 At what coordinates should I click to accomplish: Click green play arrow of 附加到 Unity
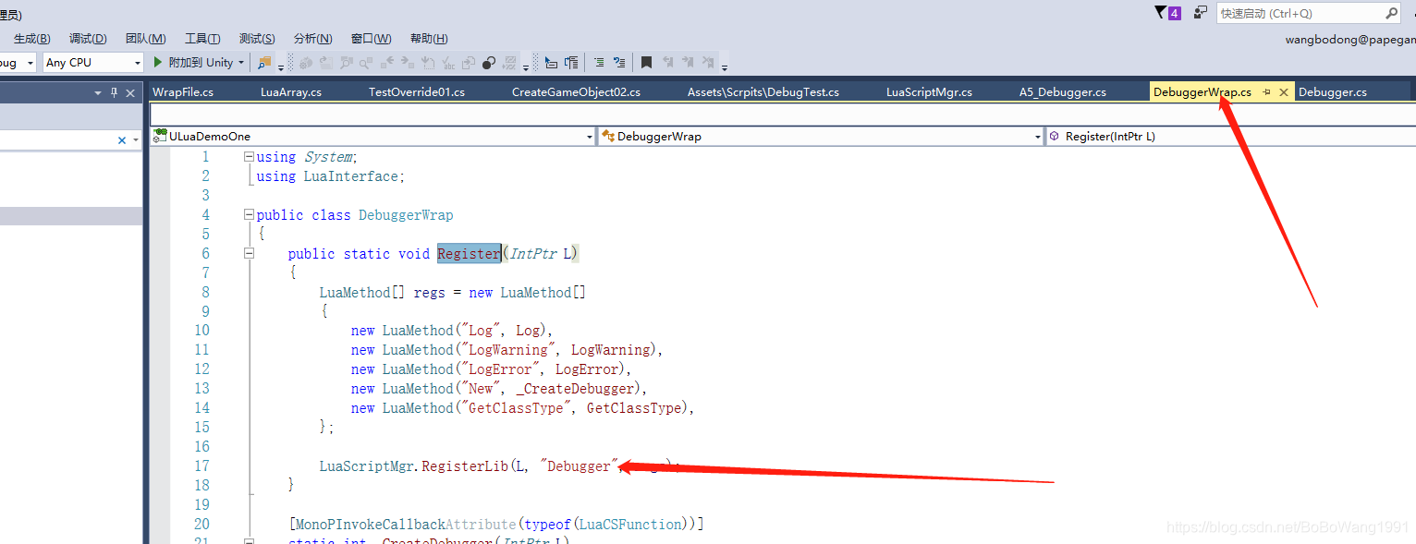click(x=158, y=63)
